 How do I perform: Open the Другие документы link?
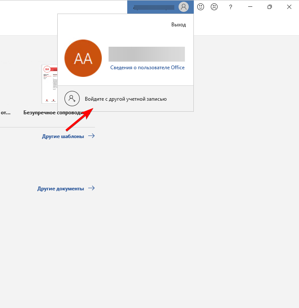coord(61,189)
